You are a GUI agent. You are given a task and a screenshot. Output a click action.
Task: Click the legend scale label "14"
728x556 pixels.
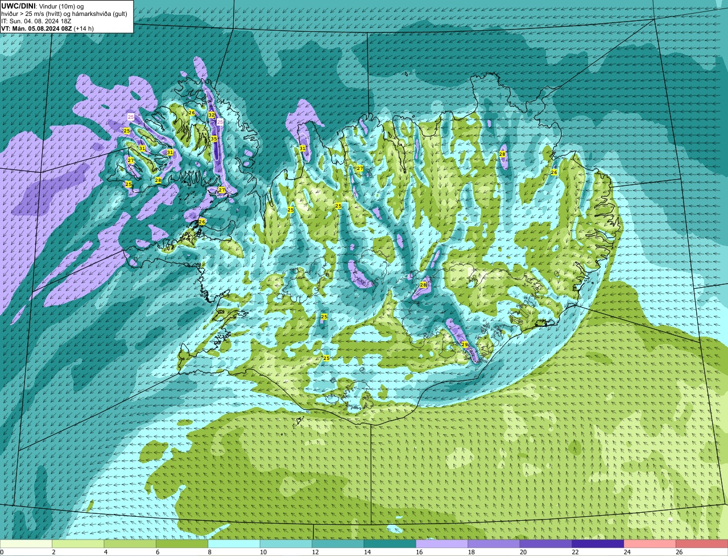tap(366, 551)
